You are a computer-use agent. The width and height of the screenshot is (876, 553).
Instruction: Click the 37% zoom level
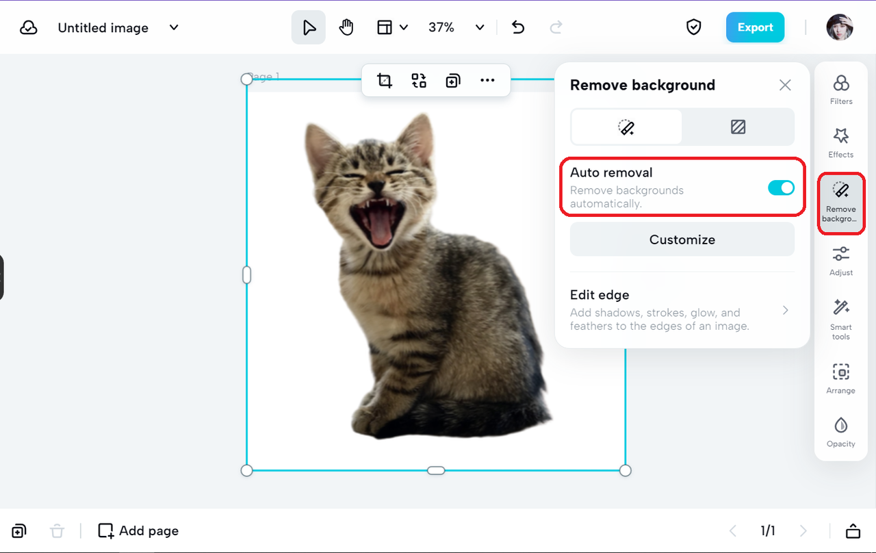click(441, 27)
